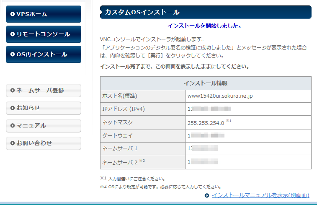Open ネームサーバ登録 menu item
This screenshot has width=317, height=205.
click(x=44, y=91)
